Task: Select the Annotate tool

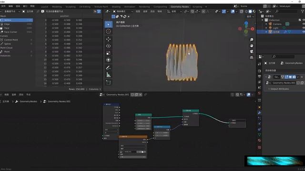Action: coord(108,67)
